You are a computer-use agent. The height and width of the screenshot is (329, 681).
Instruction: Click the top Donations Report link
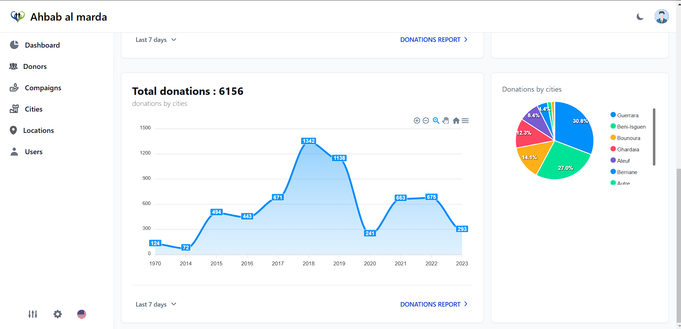coord(434,40)
